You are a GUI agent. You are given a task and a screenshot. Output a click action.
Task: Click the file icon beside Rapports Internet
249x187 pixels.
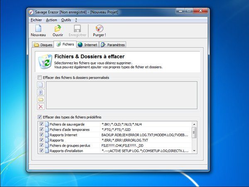coord(46,135)
